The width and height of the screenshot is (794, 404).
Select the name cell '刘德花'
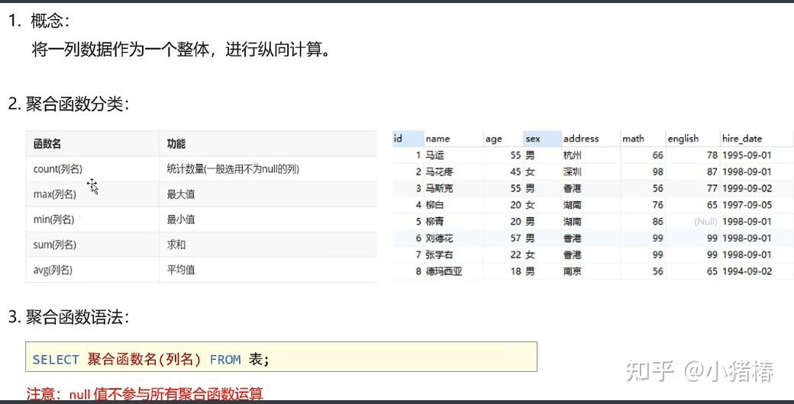pyautogui.click(x=439, y=238)
